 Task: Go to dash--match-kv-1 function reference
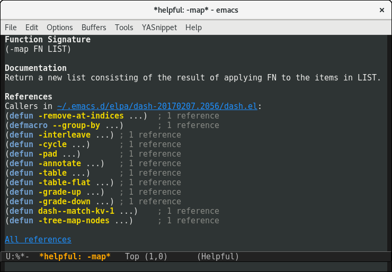pyautogui.click(x=76, y=211)
